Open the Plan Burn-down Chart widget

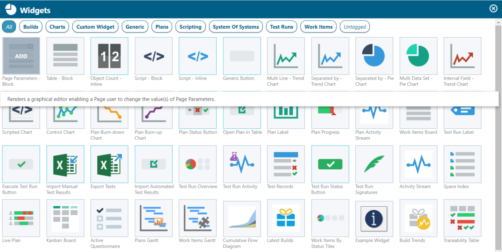[109, 112]
